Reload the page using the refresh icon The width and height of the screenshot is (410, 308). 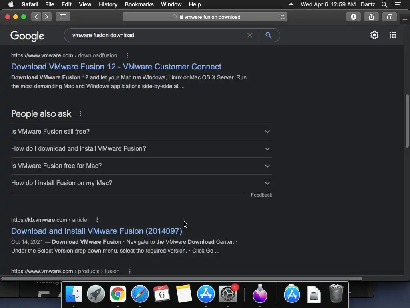(x=283, y=17)
